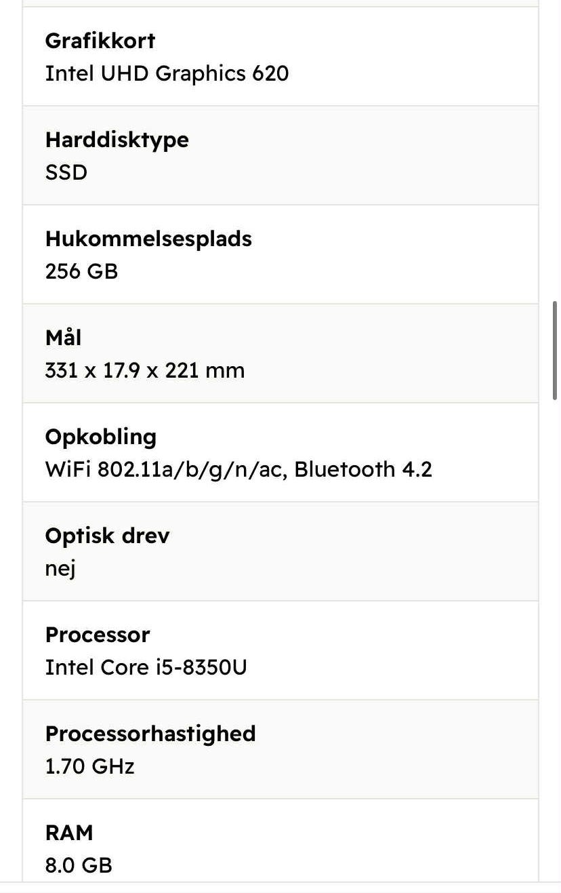Screen dimensions: 561x893
Task: Select the 8.0 GB RAM value
Action: (79, 865)
